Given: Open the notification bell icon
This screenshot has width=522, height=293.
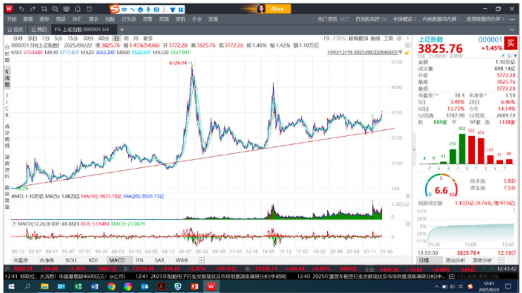Looking at the screenshot, I should (x=78, y=9).
